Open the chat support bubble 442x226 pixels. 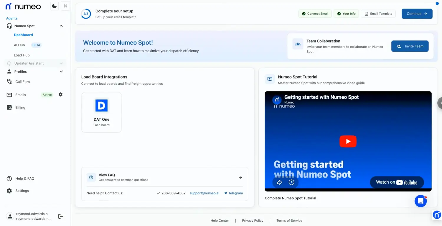tap(420, 201)
